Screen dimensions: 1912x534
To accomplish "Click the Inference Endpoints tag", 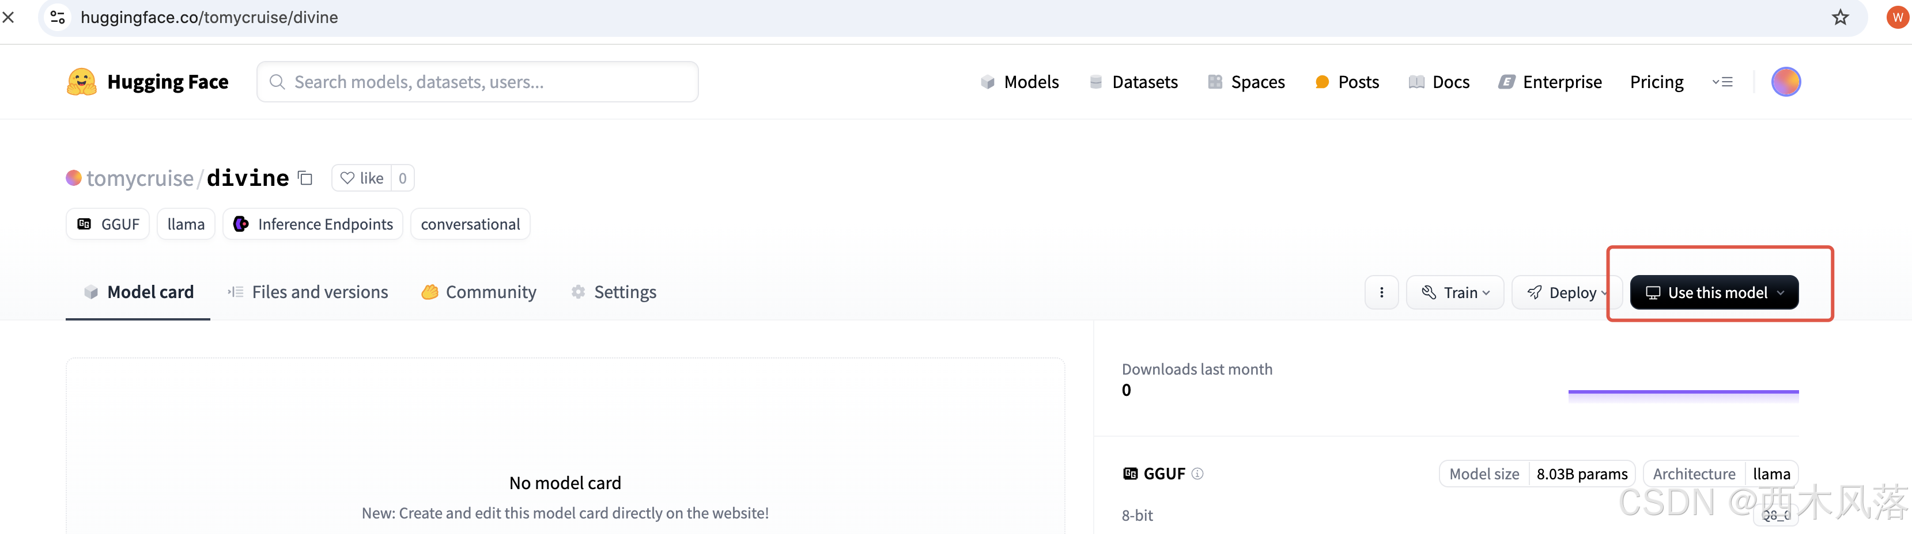I will coord(312,224).
